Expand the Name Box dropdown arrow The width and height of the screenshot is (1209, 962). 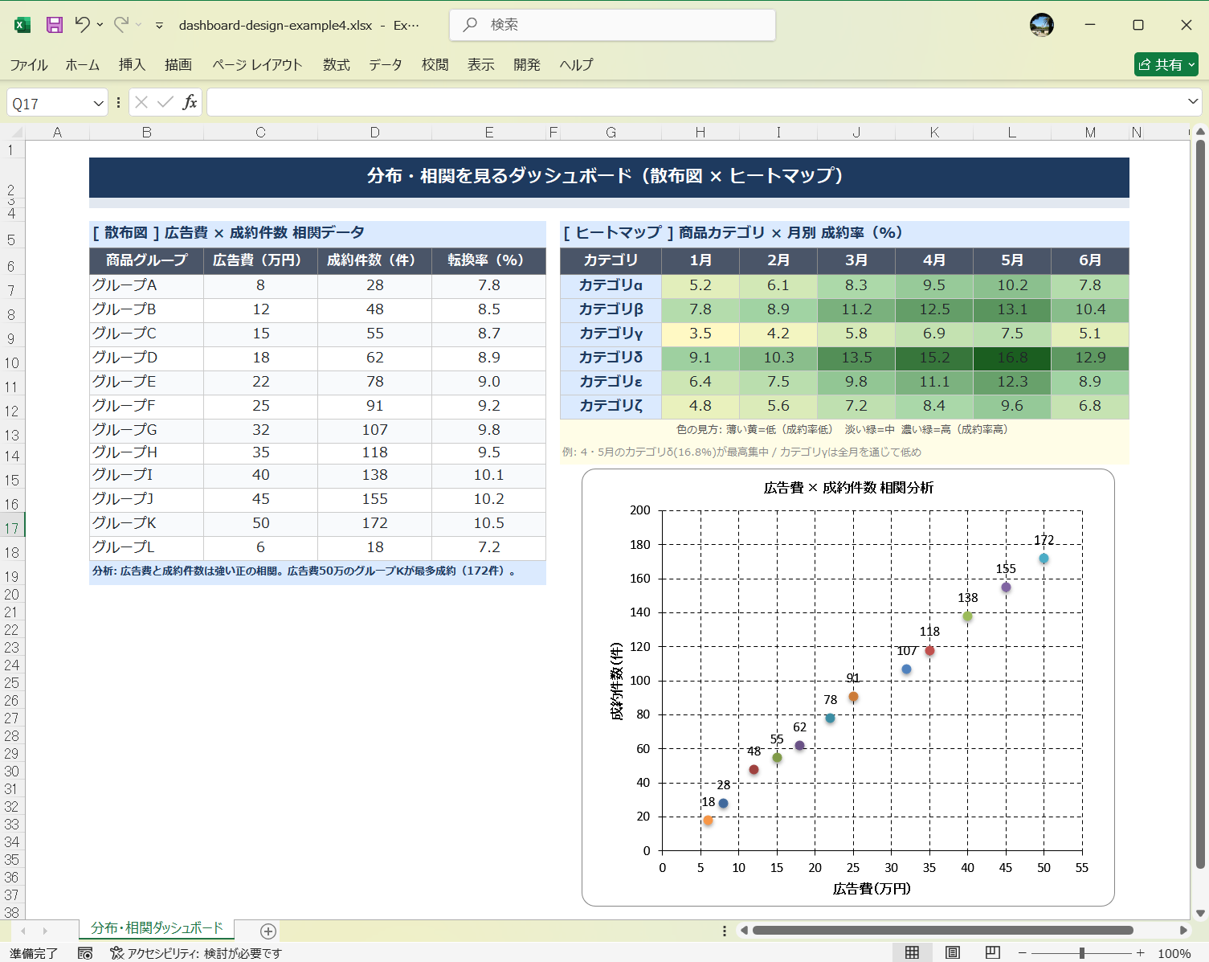click(x=98, y=103)
